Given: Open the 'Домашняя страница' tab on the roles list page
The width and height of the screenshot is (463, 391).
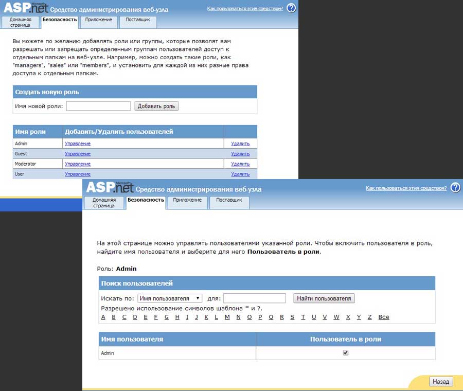Looking at the screenshot, I should (x=21, y=22).
